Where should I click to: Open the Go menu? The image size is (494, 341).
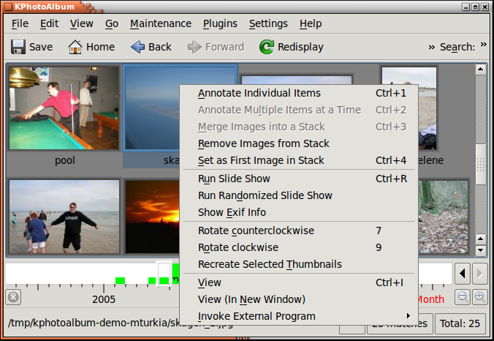pyautogui.click(x=112, y=23)
